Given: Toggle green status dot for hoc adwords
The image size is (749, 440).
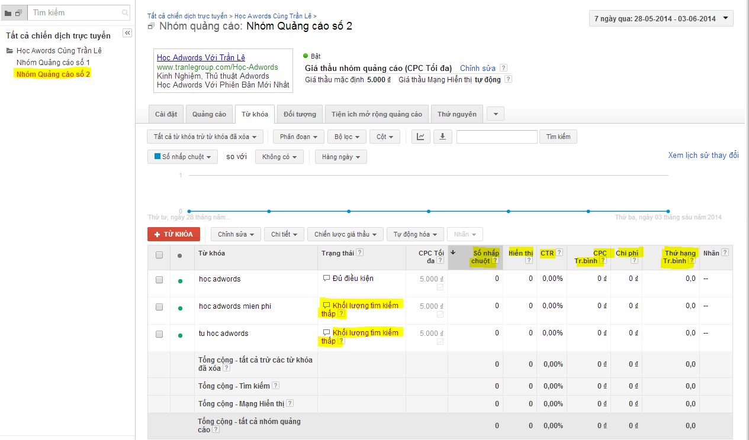Looking at the screenshot, I should pos(180,281).
